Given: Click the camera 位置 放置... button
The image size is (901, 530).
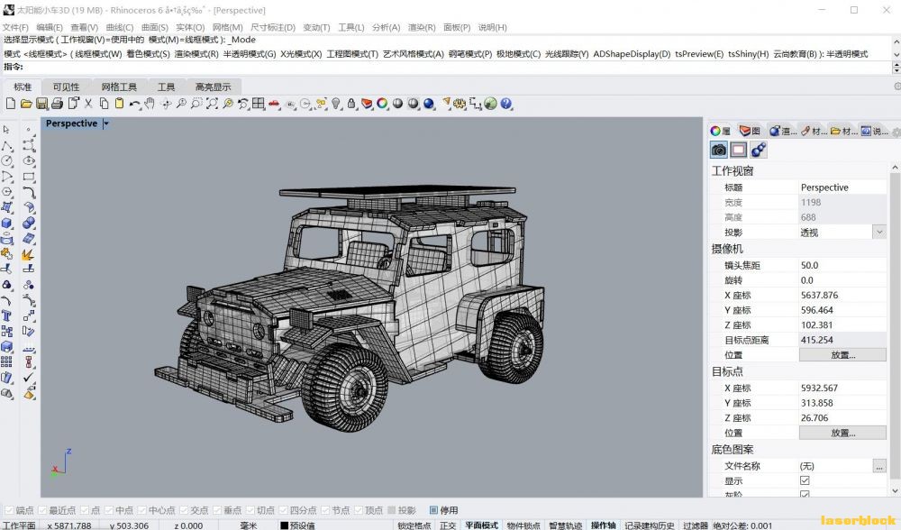Looking at the screenshot, I should click(842, 354).
